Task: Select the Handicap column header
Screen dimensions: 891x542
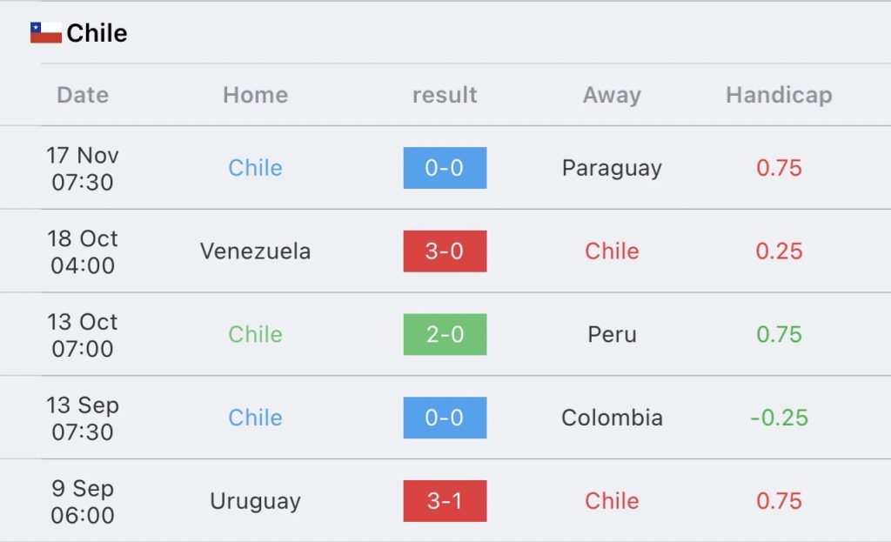Action: click(x=779, y=95)
